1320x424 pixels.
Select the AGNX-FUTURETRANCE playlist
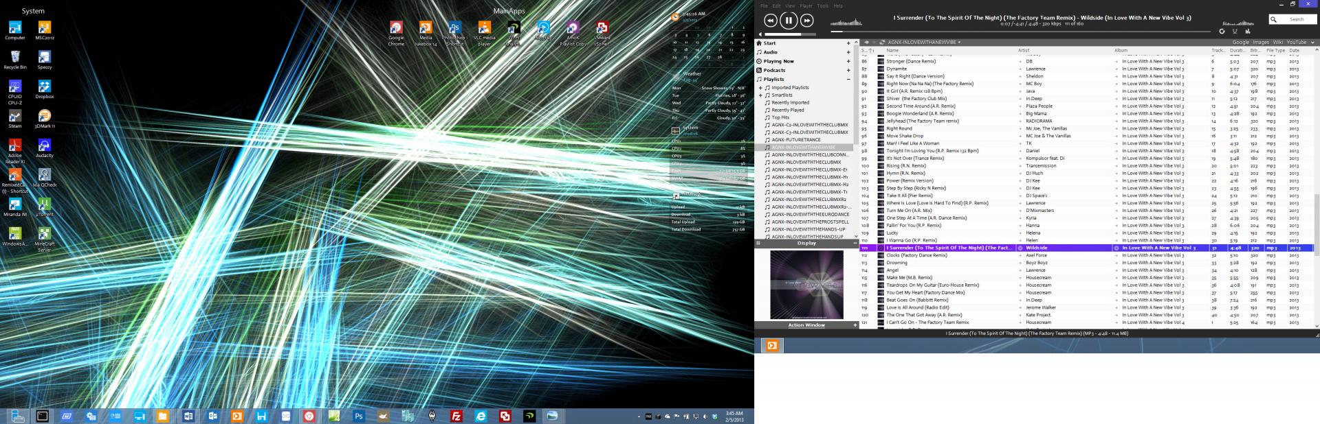pos(796,140)
